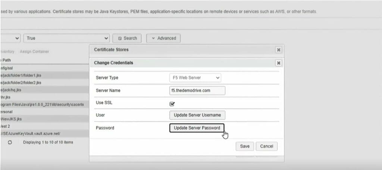
Task: Click Inventory in grid toolbar
Action: [x=7, y=52]
